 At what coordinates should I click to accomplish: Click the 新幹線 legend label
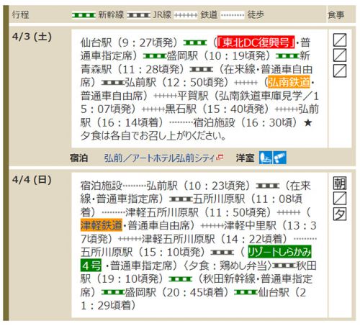(111, 15)
